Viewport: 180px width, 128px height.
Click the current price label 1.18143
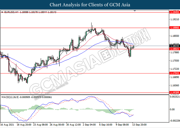point(175,46)
